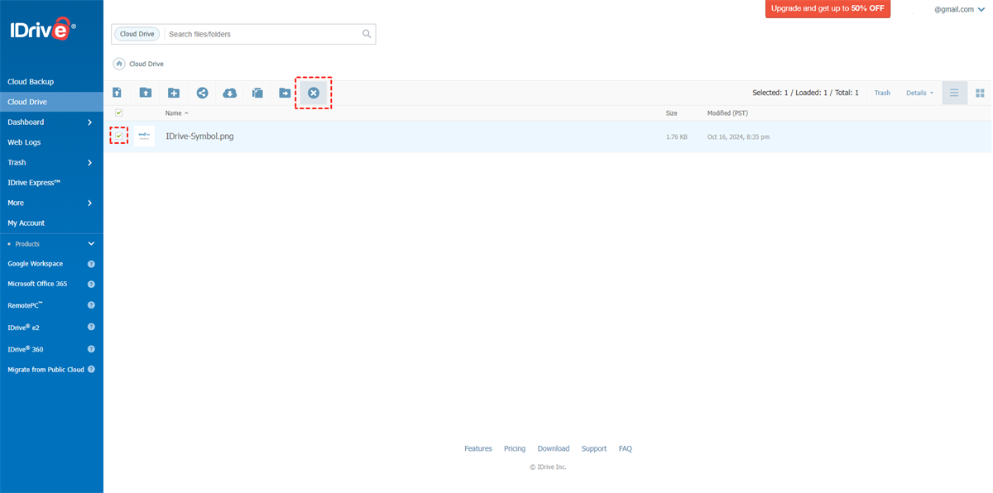Click the Cloud Drive search scope pill

pos(137,34)
